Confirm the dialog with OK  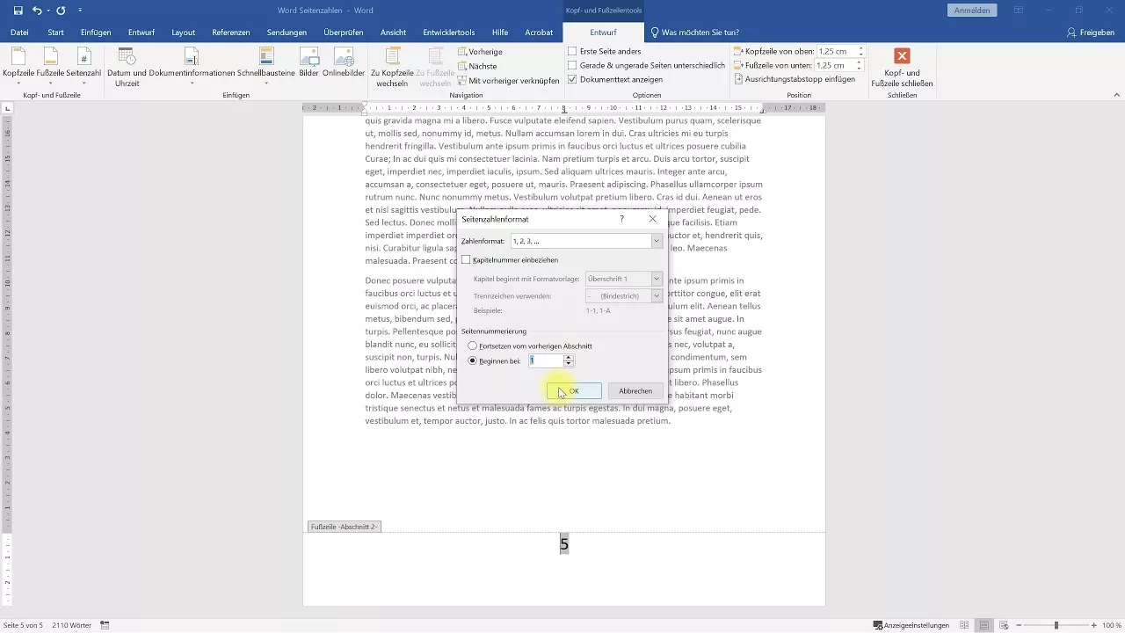tap(573, 390)
